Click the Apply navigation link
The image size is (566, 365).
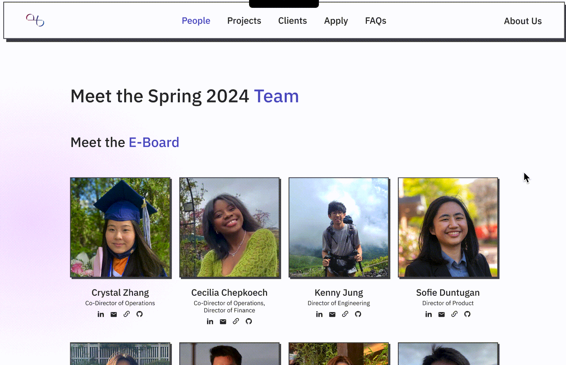(x=336, y=21)
